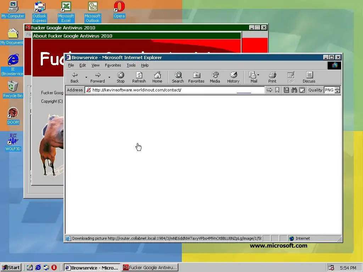Open My Computer desktop icon
This screenshot has width=363, height=272.
tap(13, 10)
